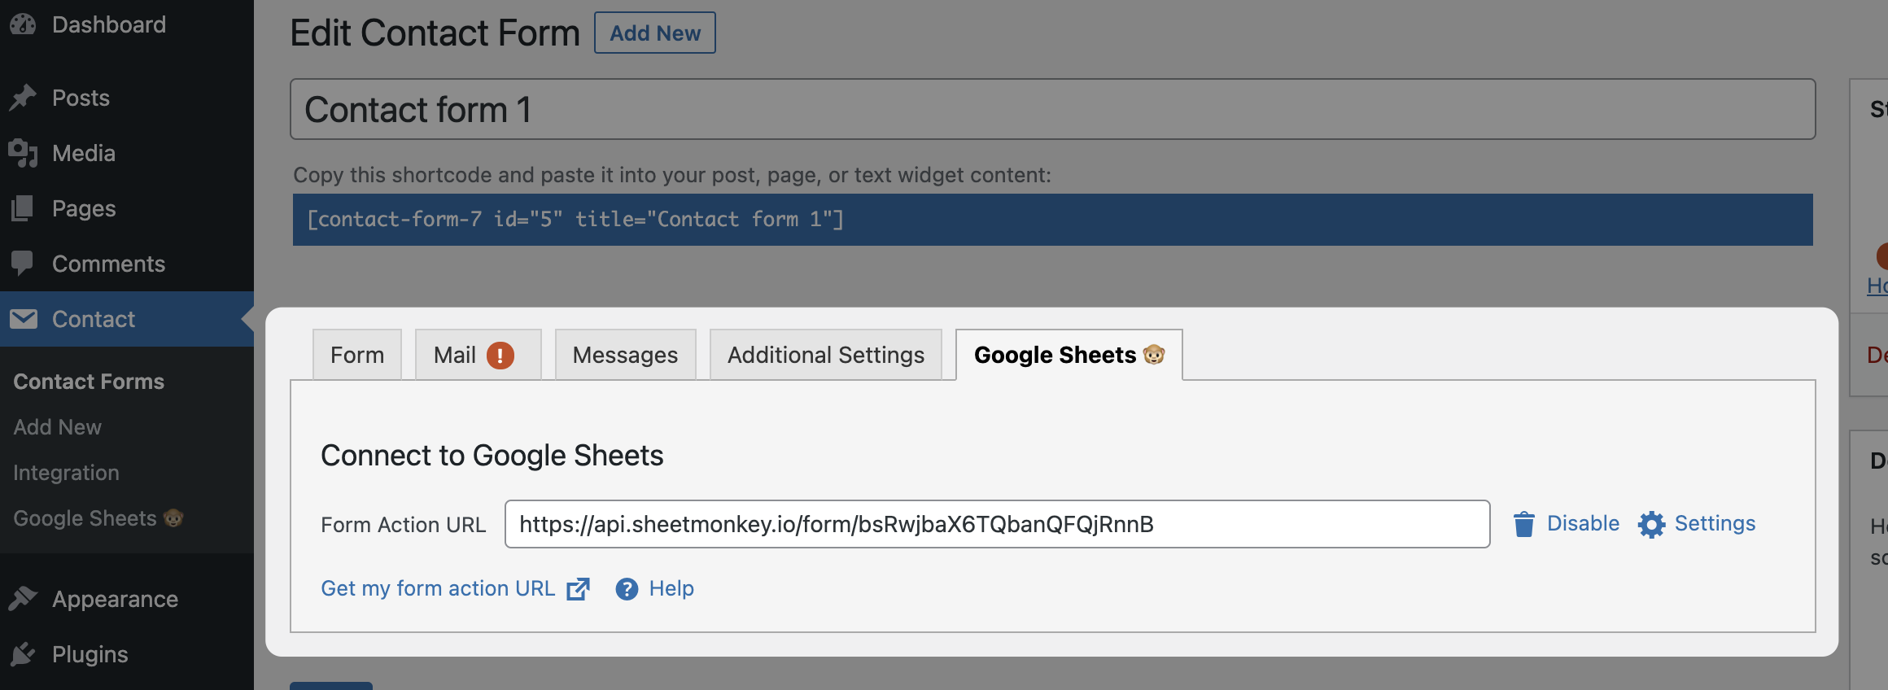Click inside the Form Action URL field
1888x690 pixels.
click(996, 524)
